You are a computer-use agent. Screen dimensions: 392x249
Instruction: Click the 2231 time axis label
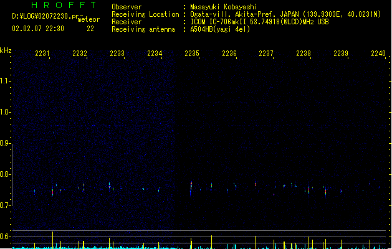coord(42,53)
